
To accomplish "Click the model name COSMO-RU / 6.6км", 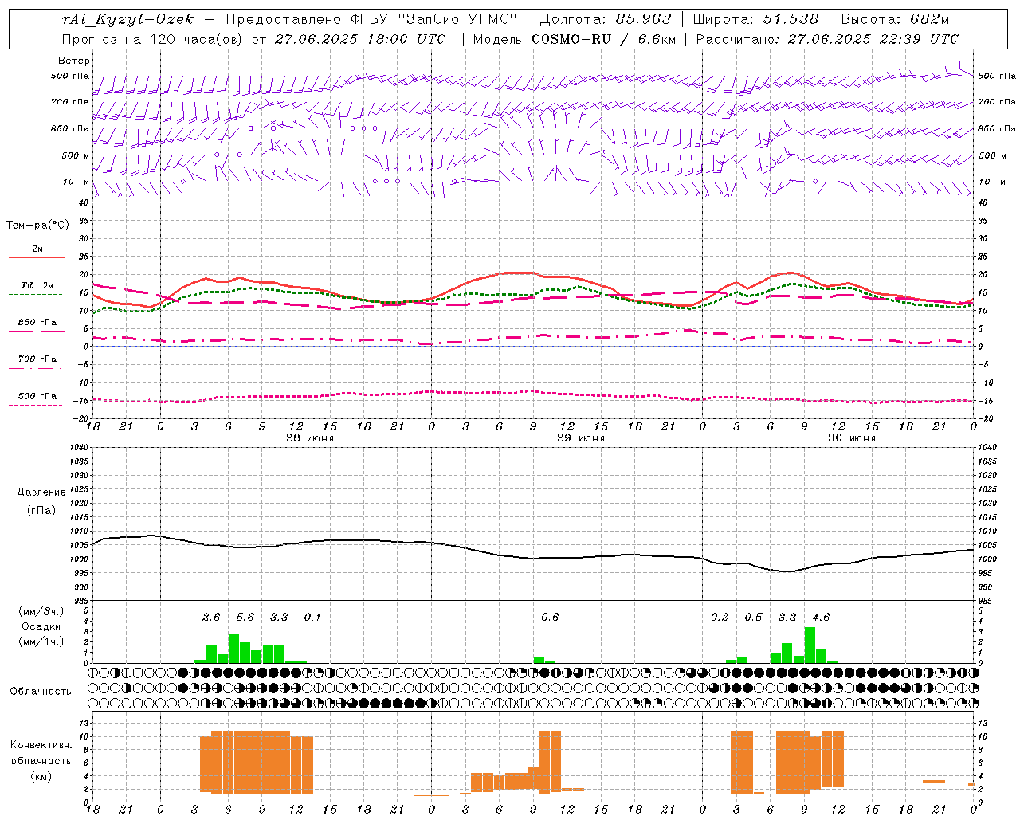I will pyautogui.click(x=604, y=39).
